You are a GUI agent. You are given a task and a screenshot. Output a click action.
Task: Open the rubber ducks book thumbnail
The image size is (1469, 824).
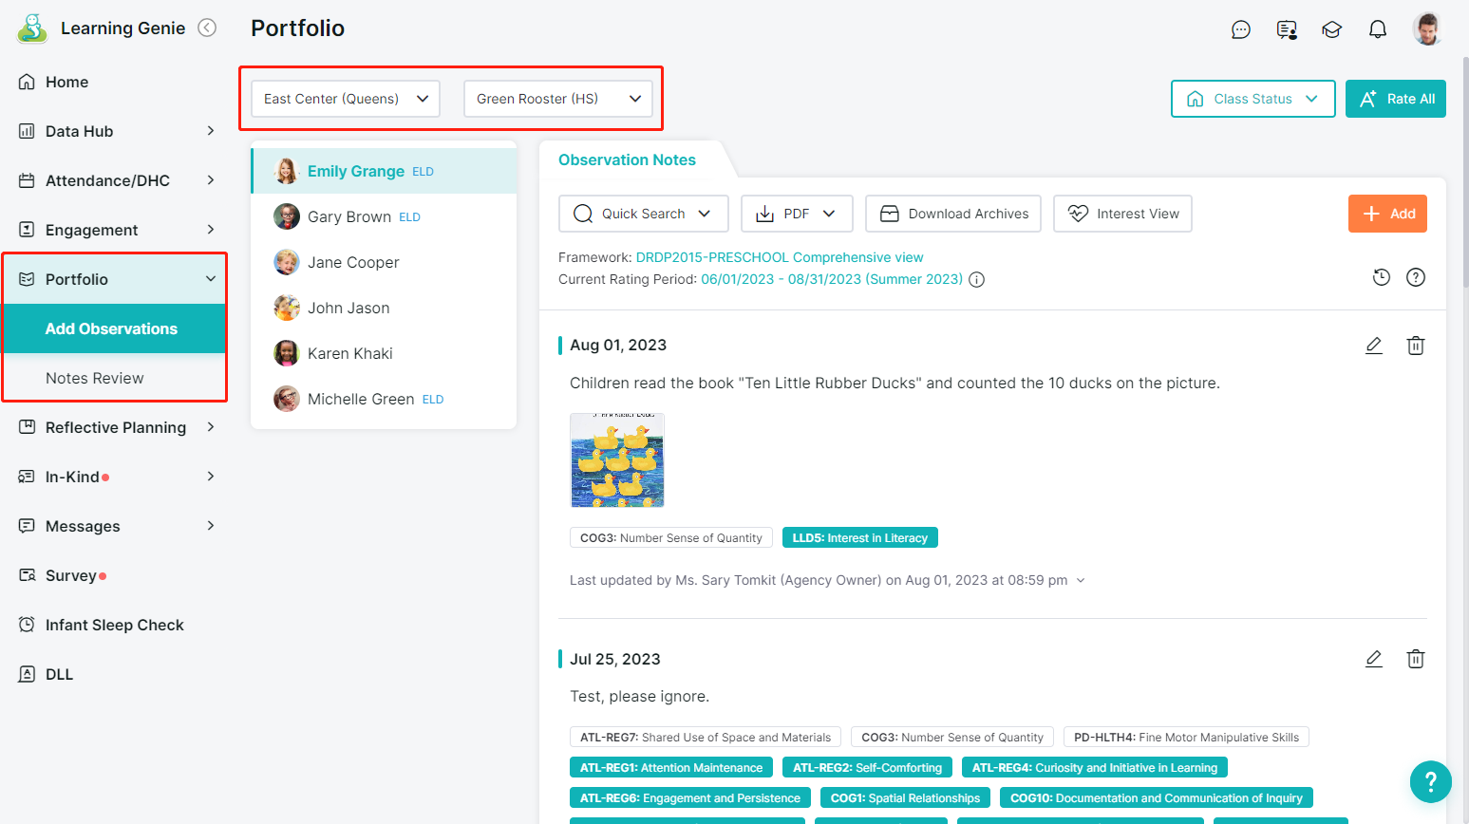(617, 460)
